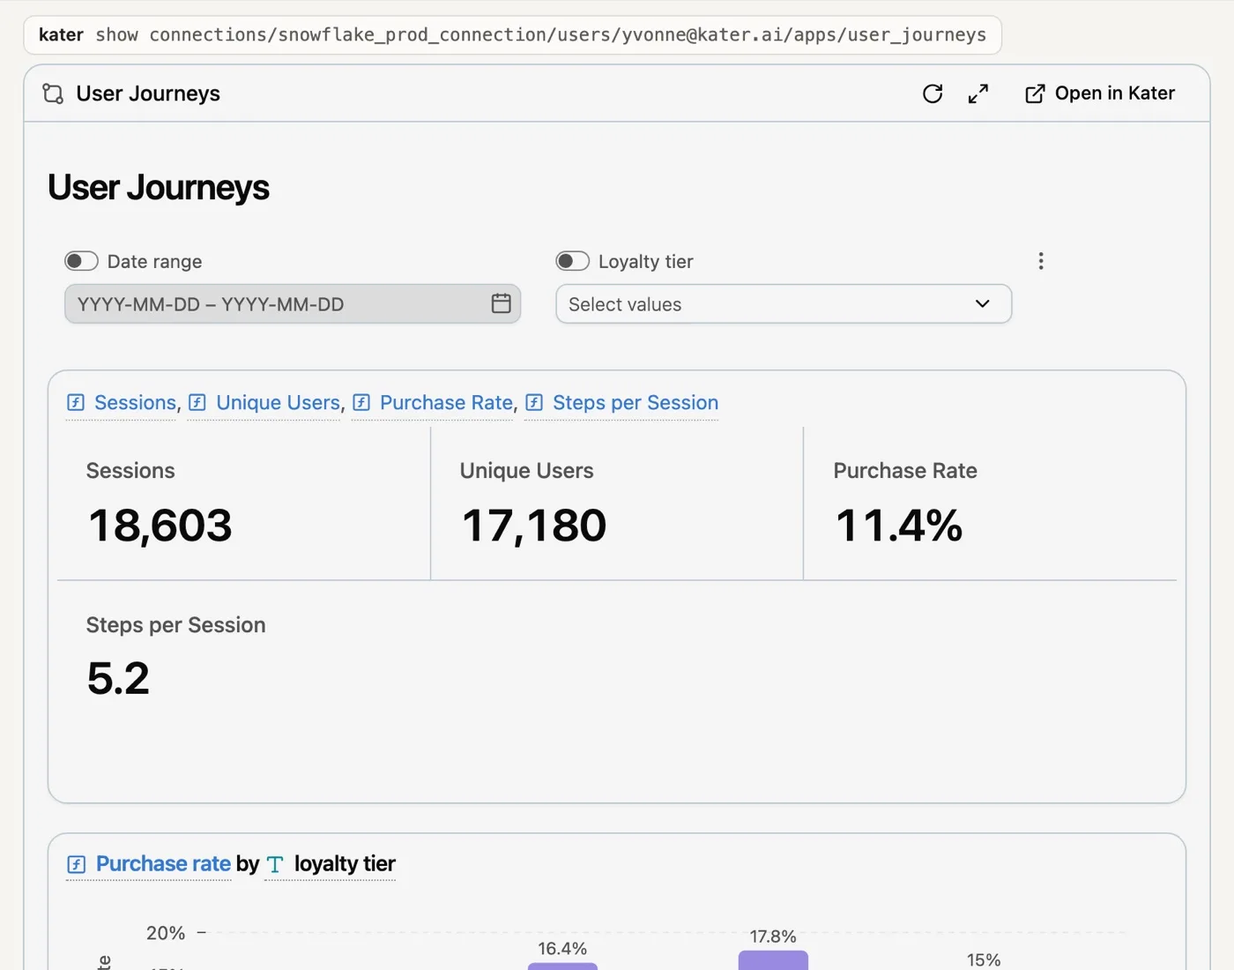Click the 5.2 Steps per Session value
Viewport: 1234px width, 970px height.
coord(118,679)
